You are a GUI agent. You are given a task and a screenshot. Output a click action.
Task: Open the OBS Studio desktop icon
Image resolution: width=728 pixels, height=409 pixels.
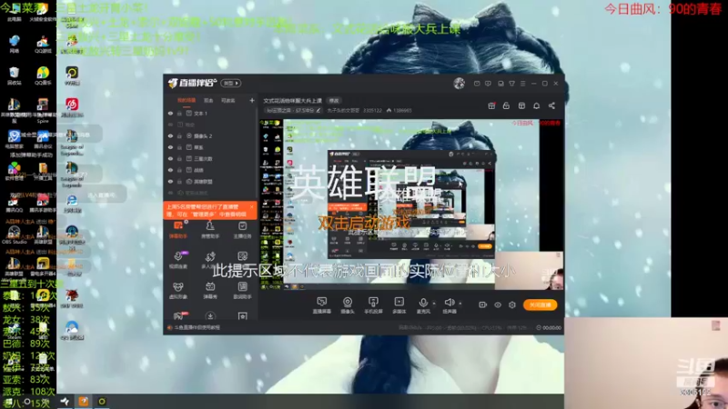point(14,234)
